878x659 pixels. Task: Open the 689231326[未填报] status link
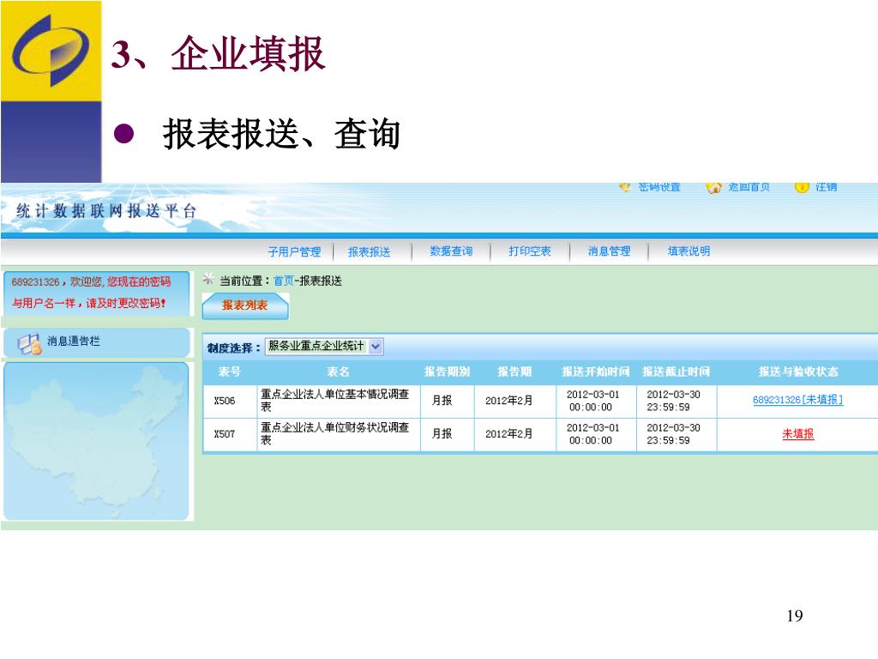[x=797, y=400]
